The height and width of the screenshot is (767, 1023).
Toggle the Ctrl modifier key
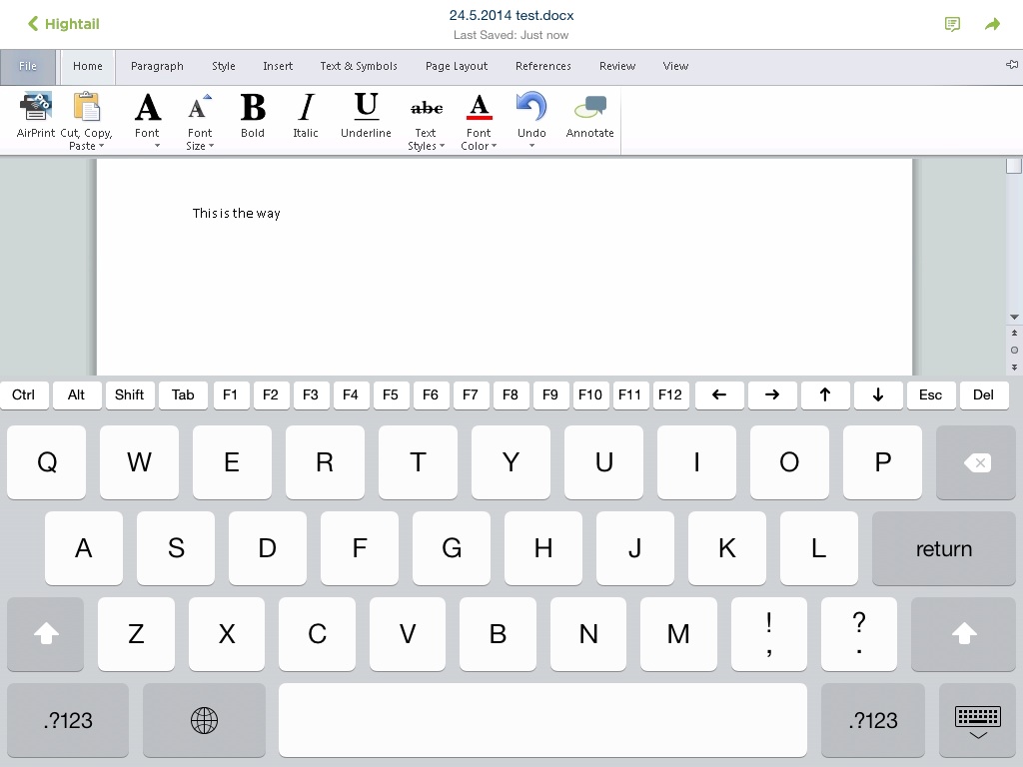click(24, 394)
